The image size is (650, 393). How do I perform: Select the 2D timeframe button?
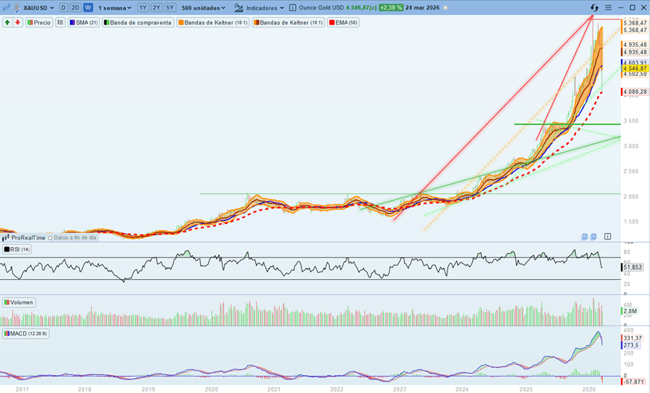(75, 7)
